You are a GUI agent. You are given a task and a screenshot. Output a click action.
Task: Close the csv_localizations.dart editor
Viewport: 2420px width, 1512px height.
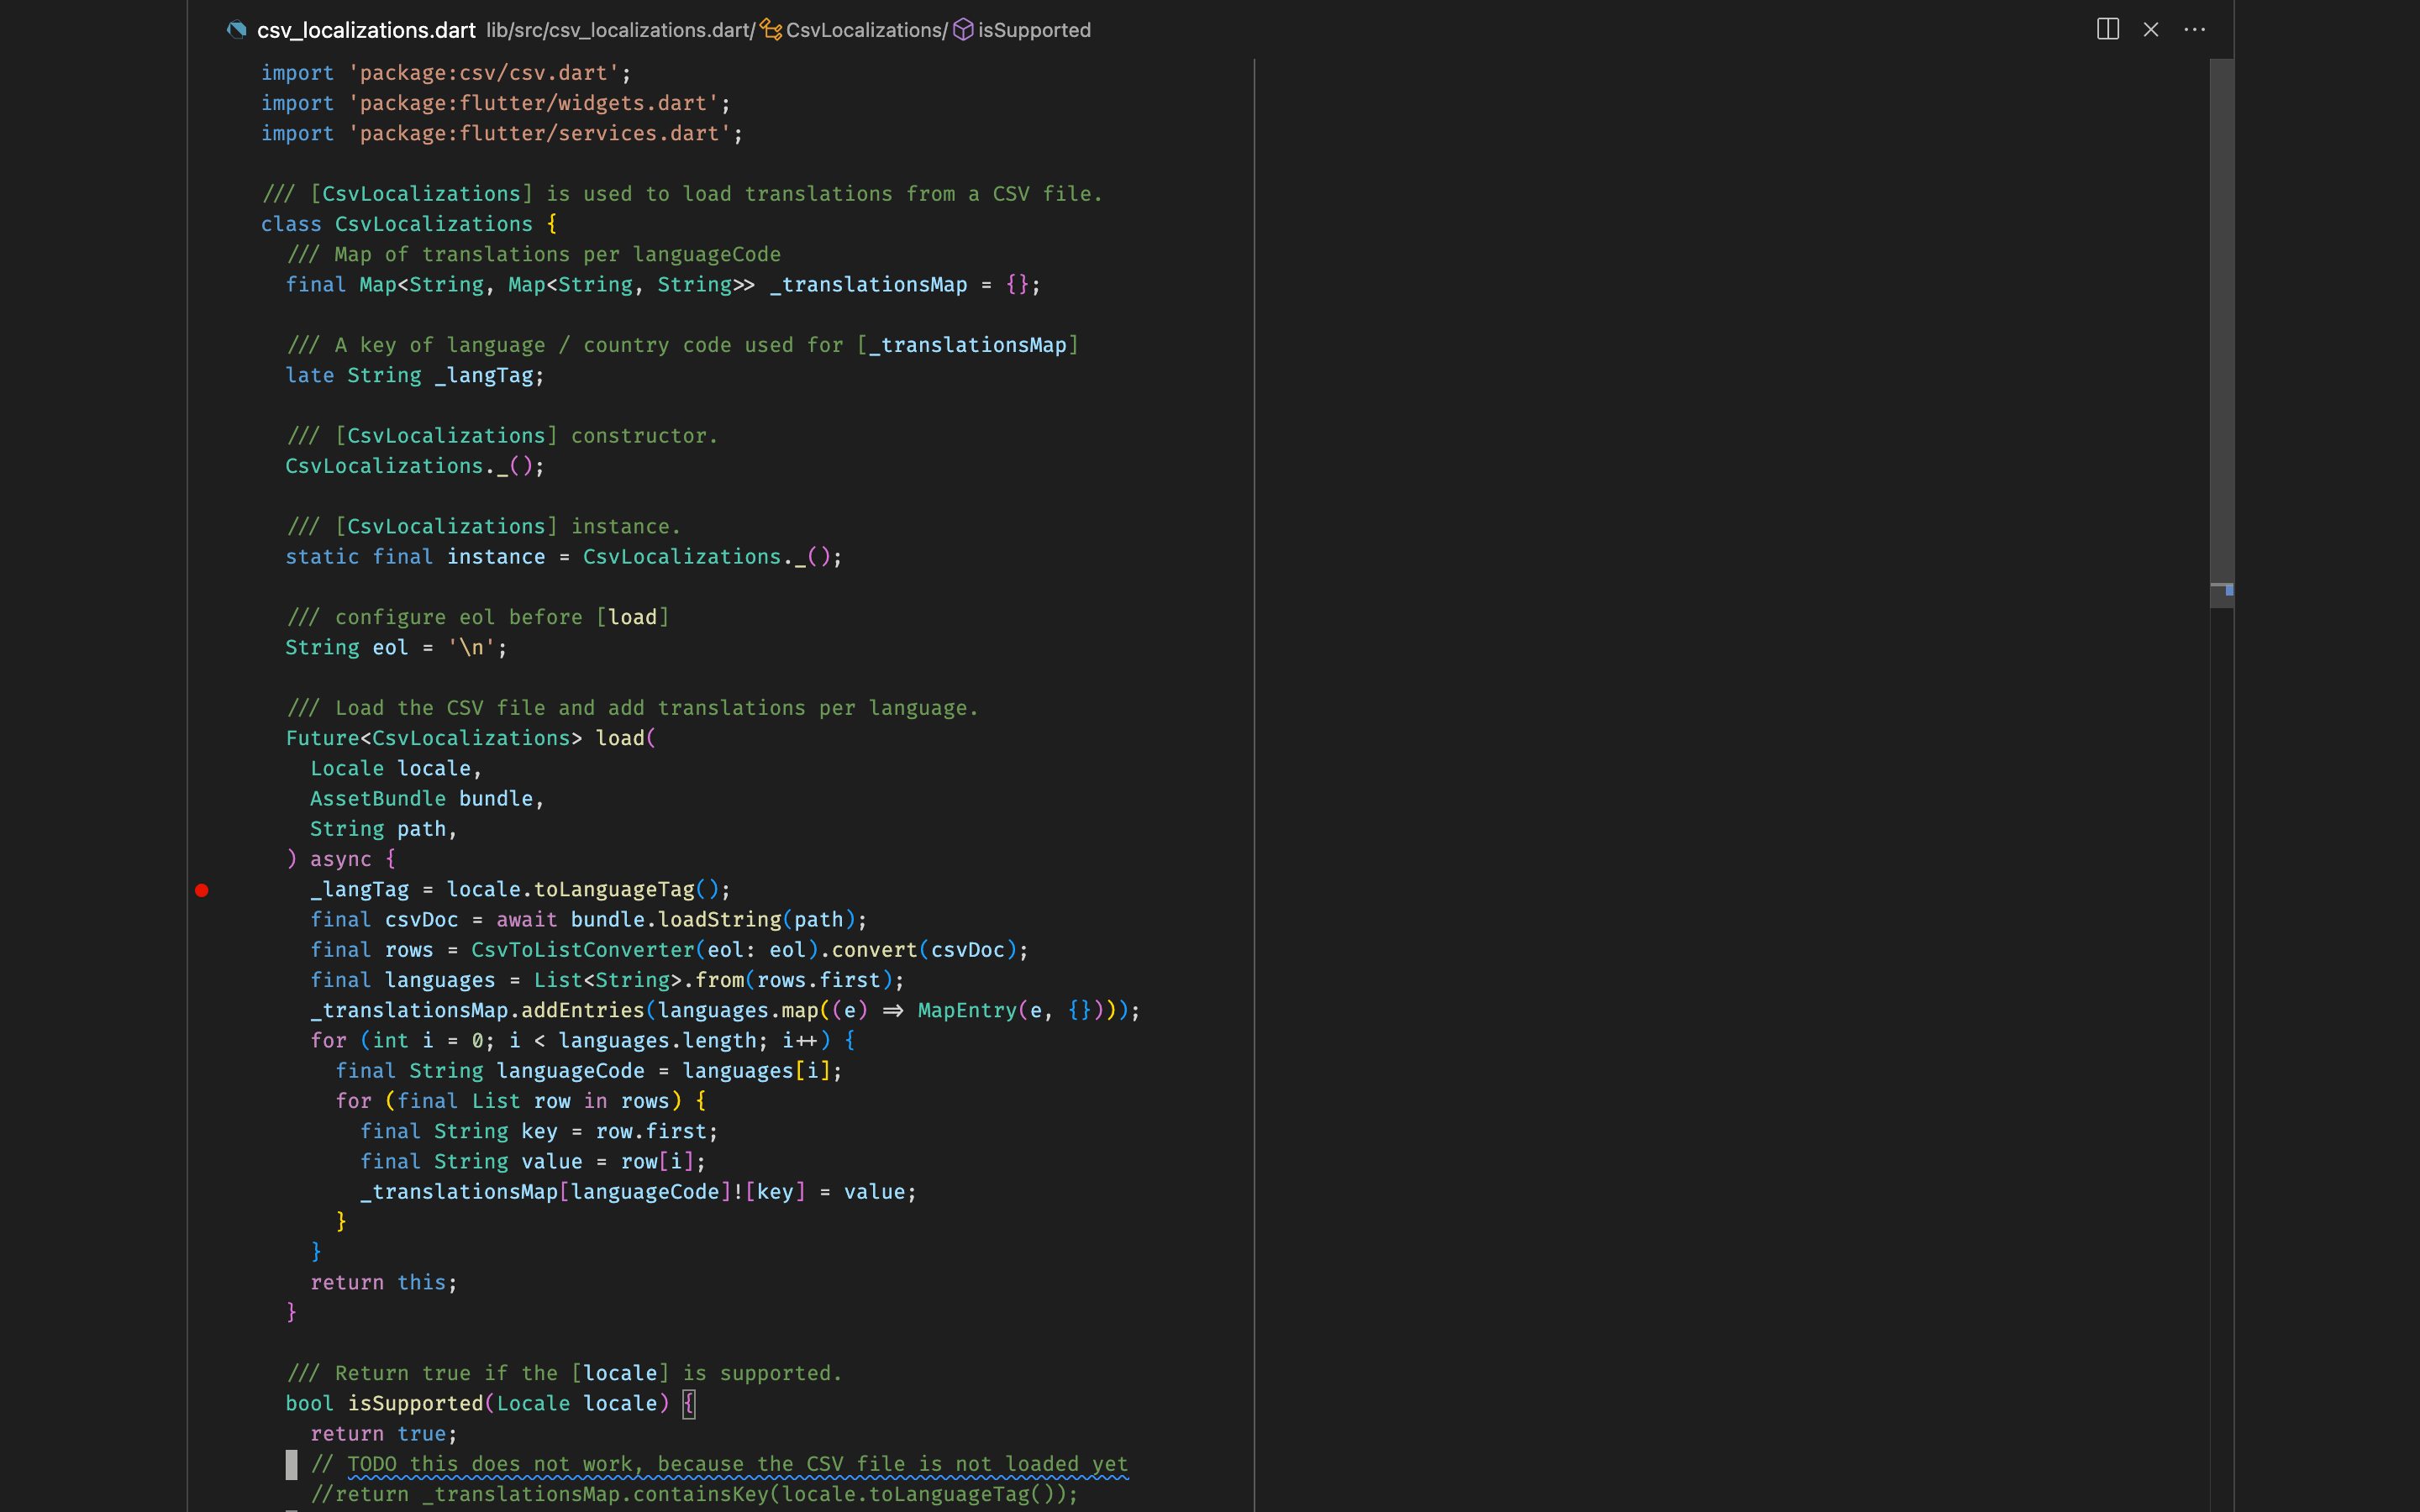[x=2150, y=29]
